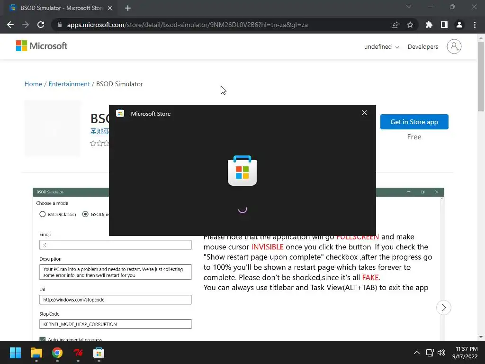Click scrollbar down arrow
485x364 pixels.
pos(481,337)
